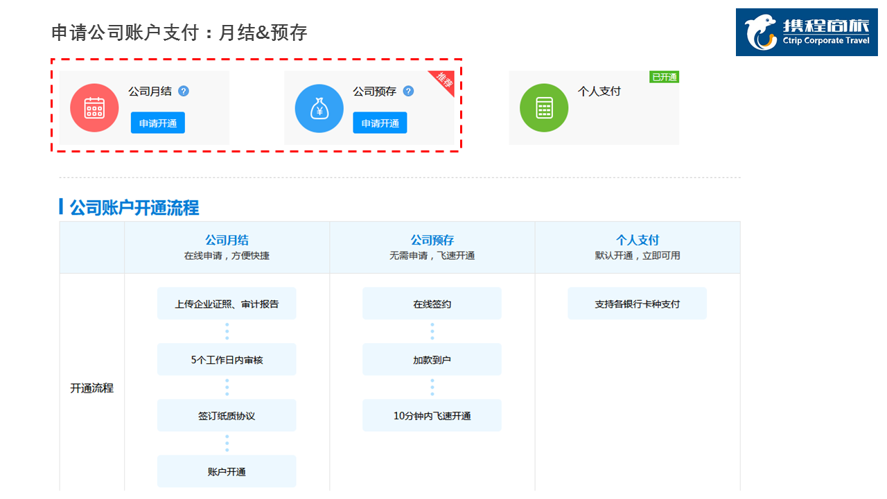Select the 公司月结 card title
Viewport: 887px width, 499px height.
pos(150,91)
